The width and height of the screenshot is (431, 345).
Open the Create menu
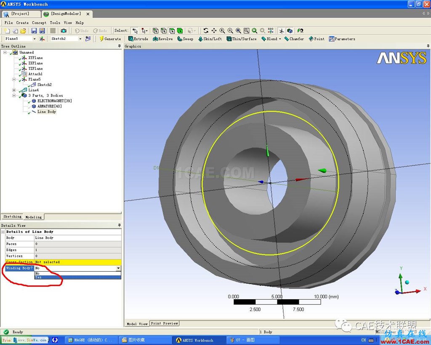[22, 23]
